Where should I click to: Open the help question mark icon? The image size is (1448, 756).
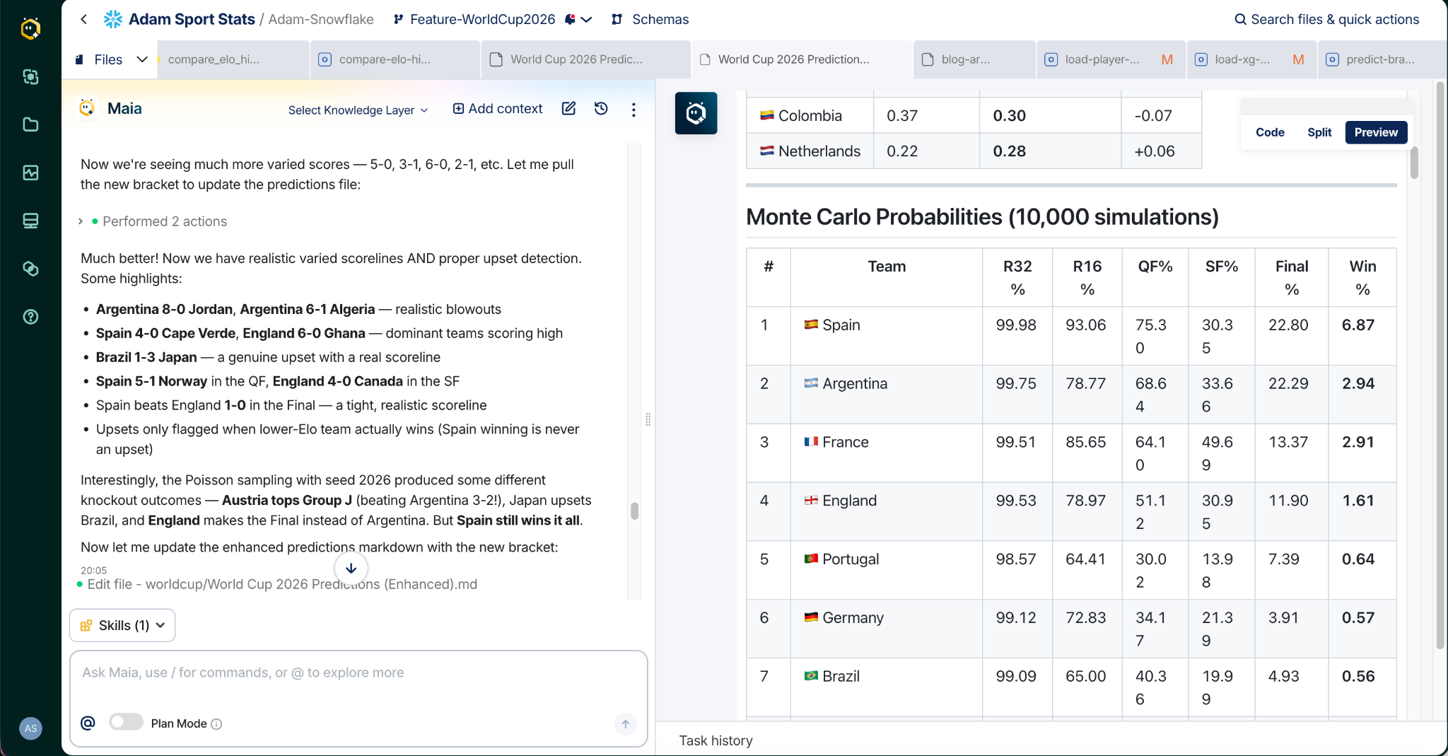point(30,317)
